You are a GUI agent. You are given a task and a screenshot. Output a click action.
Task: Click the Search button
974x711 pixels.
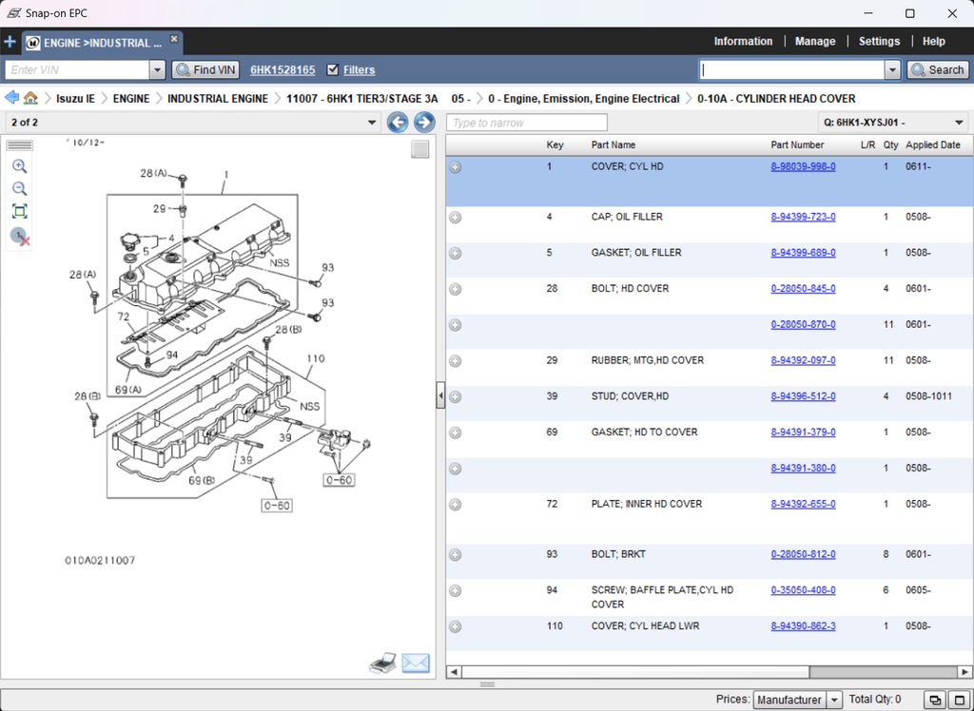pos(938,70)
